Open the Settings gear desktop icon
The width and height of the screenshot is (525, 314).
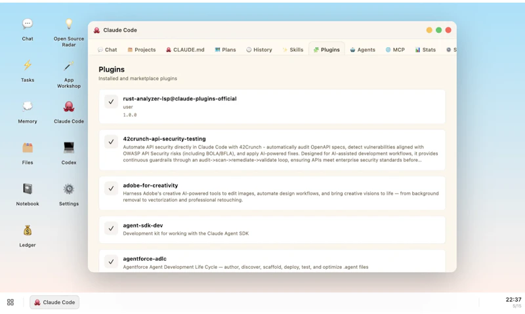pyautogui.click(x=69, y=189)
